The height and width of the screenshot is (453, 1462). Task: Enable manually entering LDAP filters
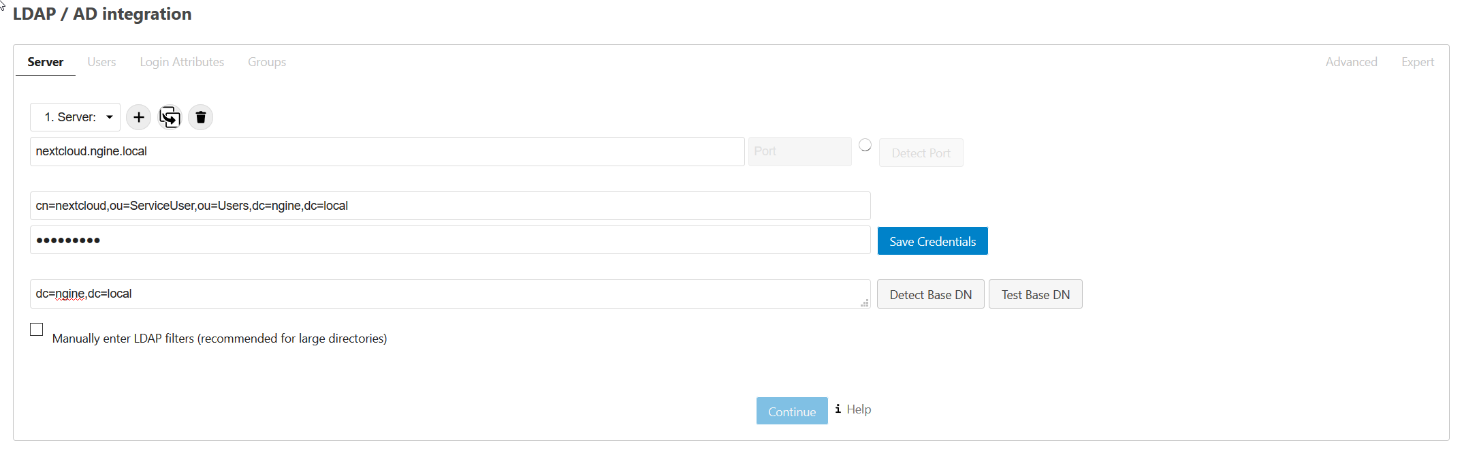coord(37,330)
